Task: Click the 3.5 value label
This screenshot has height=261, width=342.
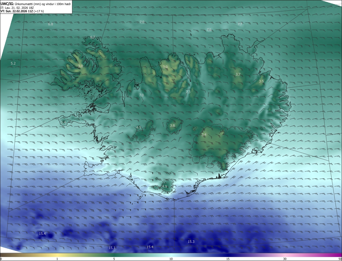Action: [261, 81]
